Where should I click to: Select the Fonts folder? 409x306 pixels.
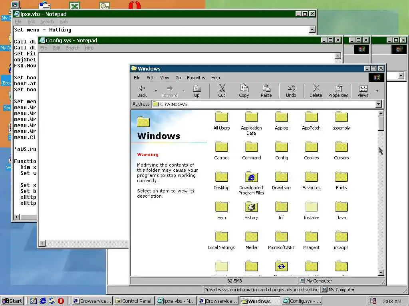pos(341,181)
